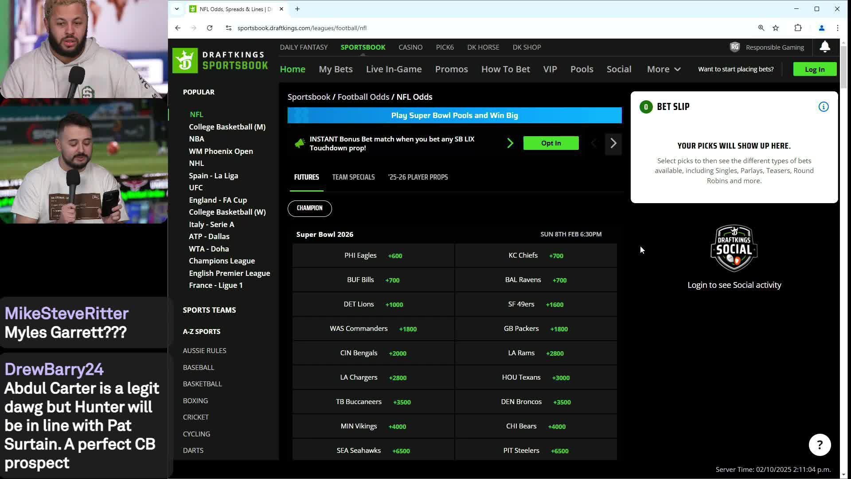Open the tab search dropdown arrow
The image size is (851, 479).
176,9
